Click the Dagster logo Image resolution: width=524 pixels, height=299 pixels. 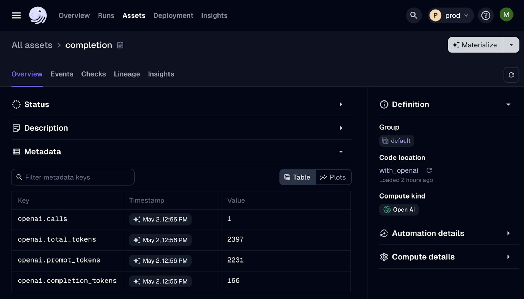[x=38, y=15]
